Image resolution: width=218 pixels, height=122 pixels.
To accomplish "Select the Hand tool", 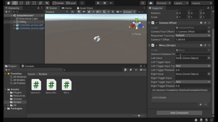I will (8, 3).
